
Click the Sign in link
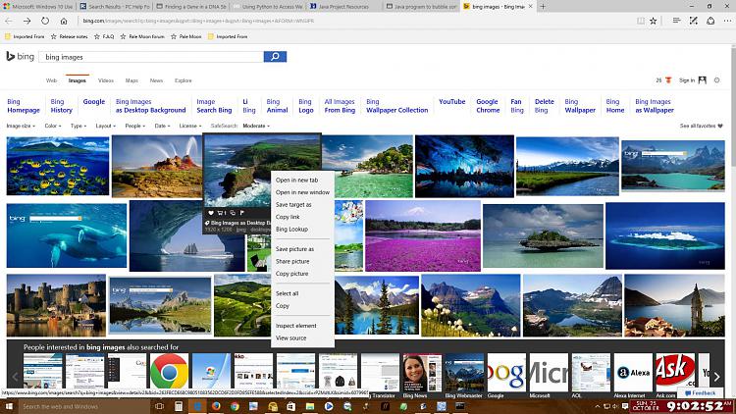click(x=686, y=80)
